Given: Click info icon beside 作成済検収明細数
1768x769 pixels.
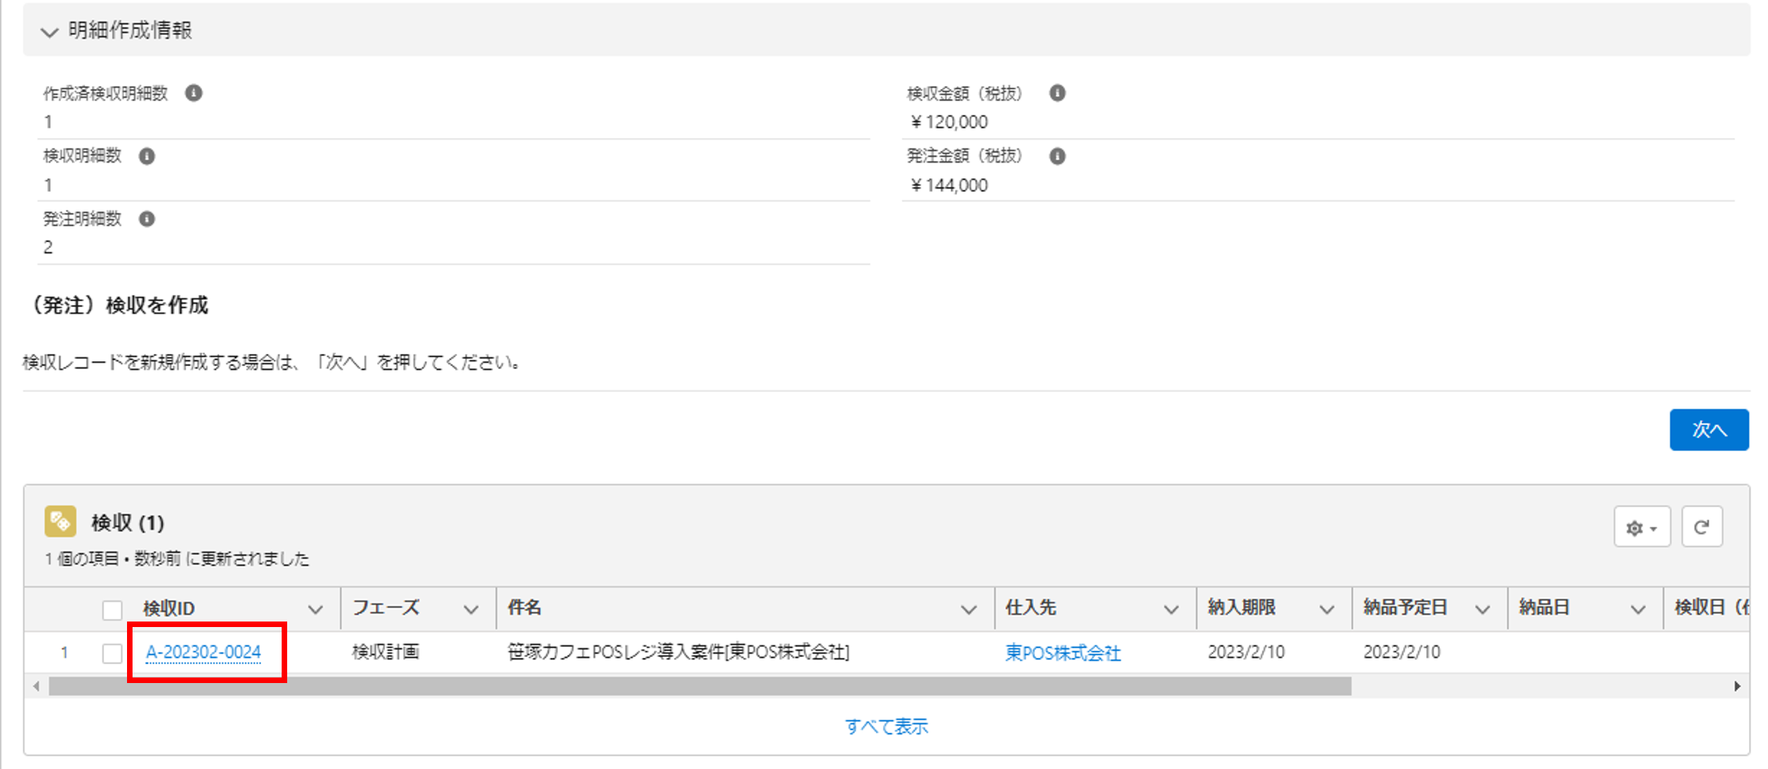Looking at the screenshot, I should click(x=193, y=93).
